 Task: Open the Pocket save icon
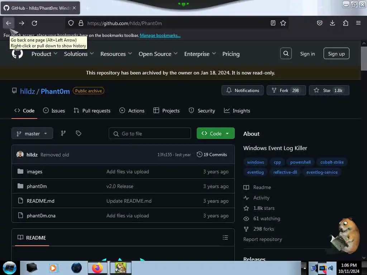[319, 23]
